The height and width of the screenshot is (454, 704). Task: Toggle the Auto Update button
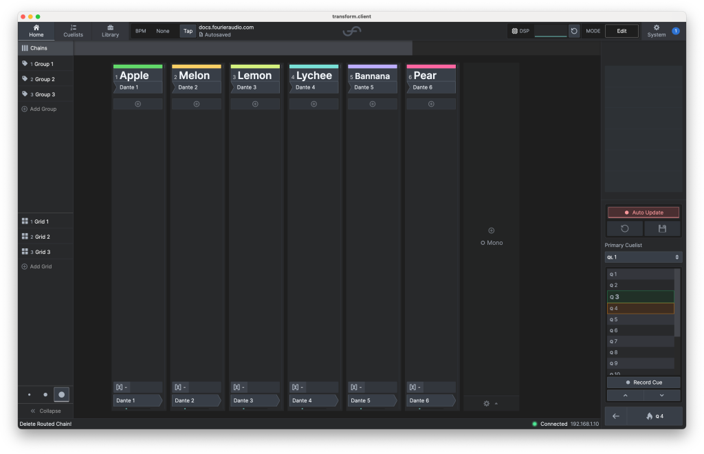pyautogui.click(x=643, y=213)
